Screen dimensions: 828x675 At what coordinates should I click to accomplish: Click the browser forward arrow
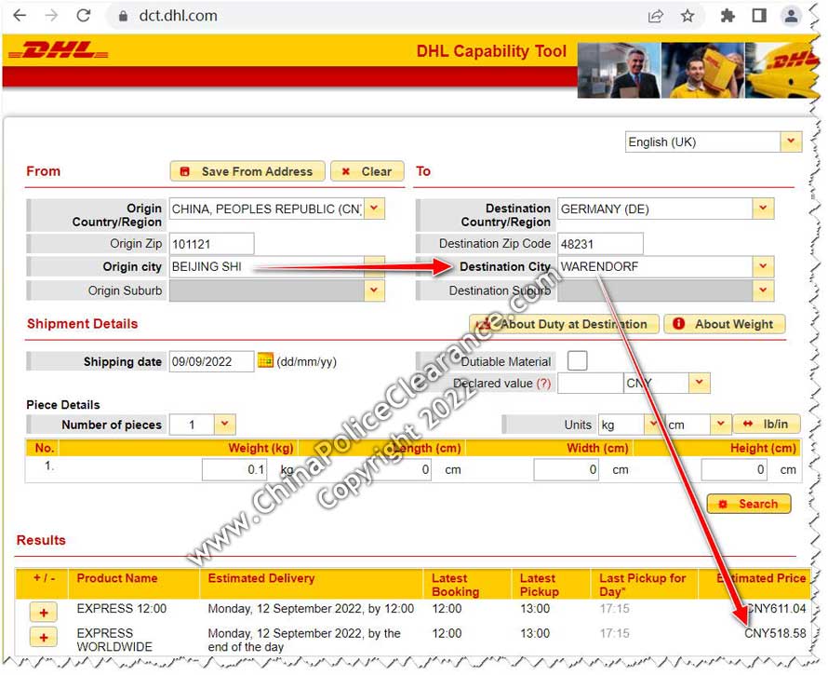pos(51,15)
